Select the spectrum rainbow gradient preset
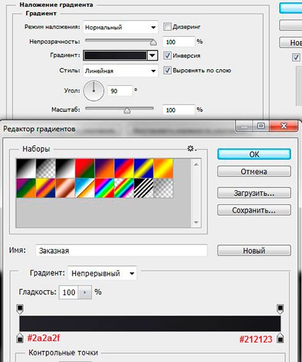The width and height of the screenshot is (302, 362). [104, 188]
